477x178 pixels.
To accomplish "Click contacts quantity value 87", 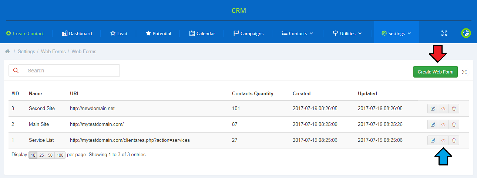I will [x=235, y=124].
